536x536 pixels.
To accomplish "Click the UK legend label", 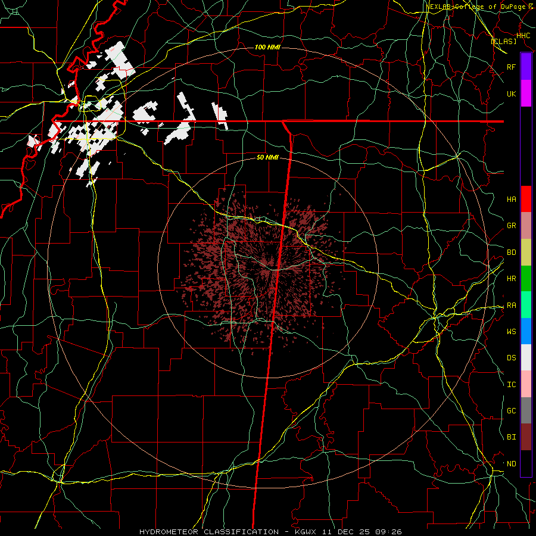I will [511, 94].
